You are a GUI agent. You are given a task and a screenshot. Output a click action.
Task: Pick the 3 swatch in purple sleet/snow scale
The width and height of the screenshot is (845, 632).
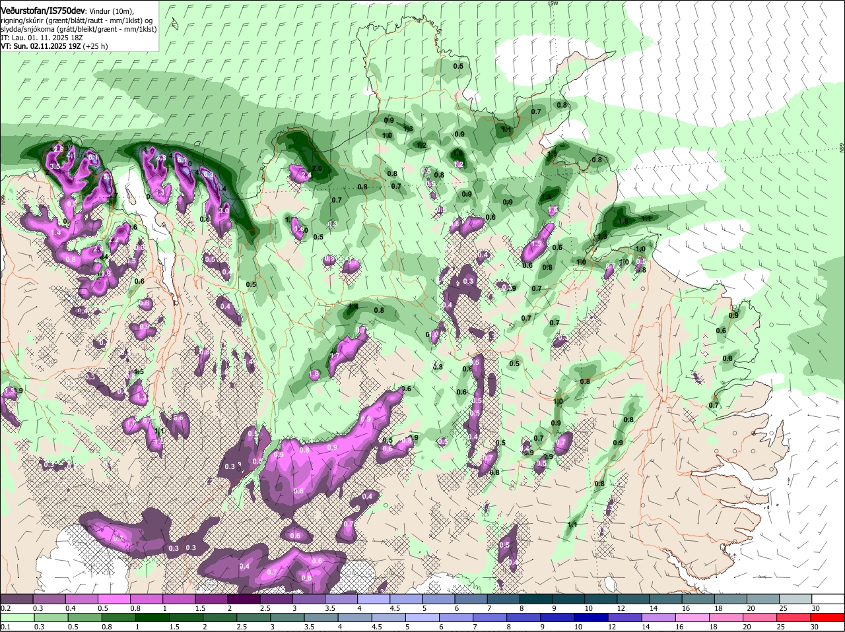tap(308, 599)
